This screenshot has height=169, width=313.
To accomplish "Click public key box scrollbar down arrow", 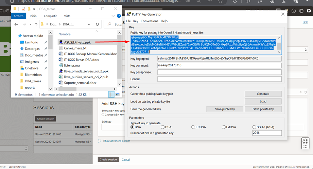I will click(x=279, y=52).
